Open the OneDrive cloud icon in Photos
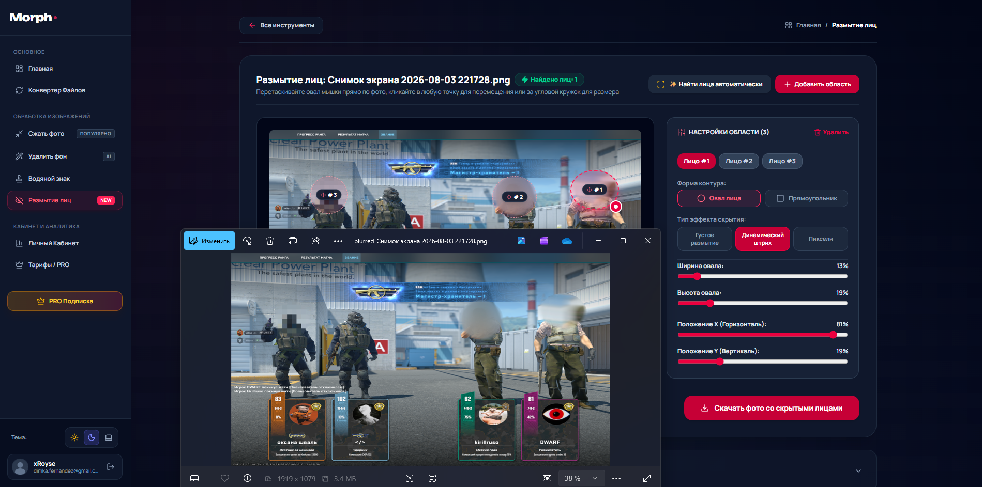Image resolution: width=982 pixels, height=487 pixels. pos(567,241)
